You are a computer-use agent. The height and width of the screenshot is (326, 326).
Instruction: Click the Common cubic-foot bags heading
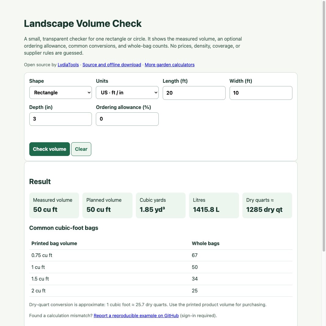(63, 228)
